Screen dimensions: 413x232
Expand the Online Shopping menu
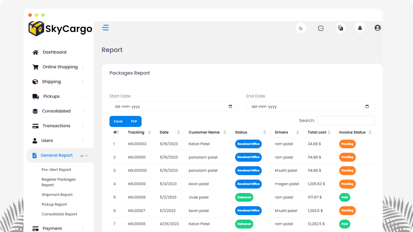click(60, 67)
